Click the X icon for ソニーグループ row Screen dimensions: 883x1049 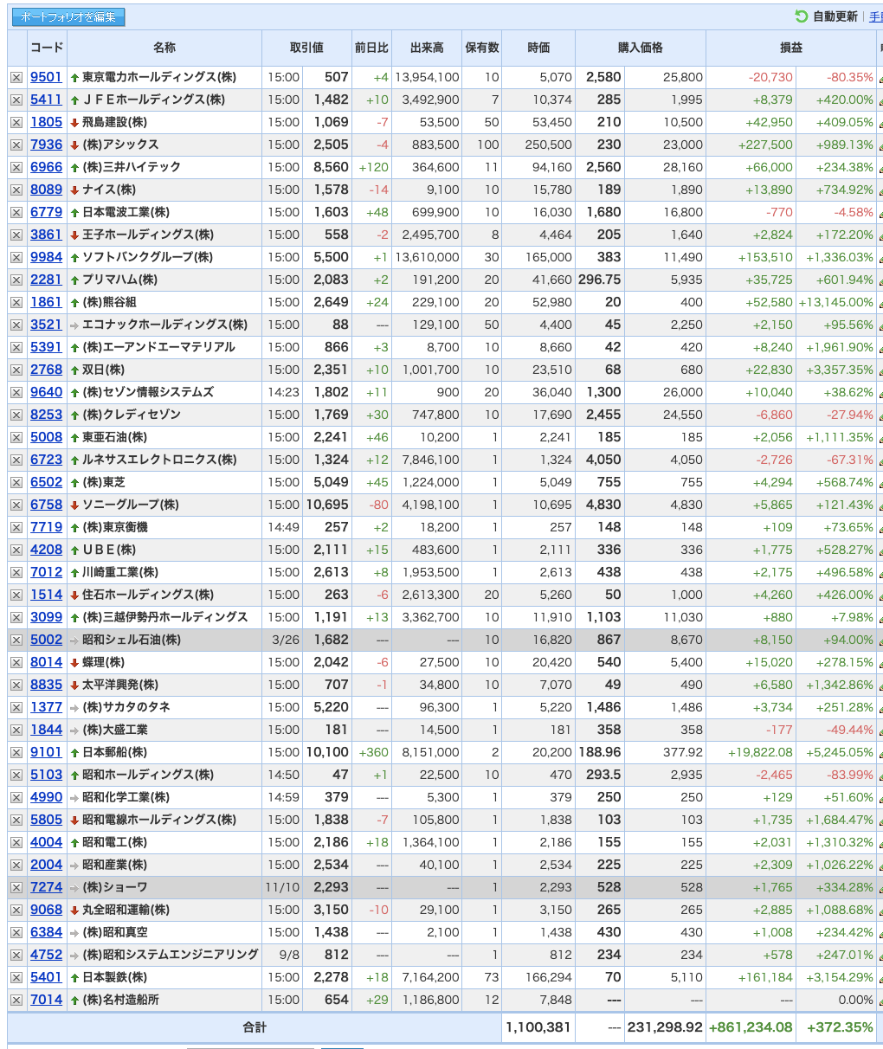16,505
